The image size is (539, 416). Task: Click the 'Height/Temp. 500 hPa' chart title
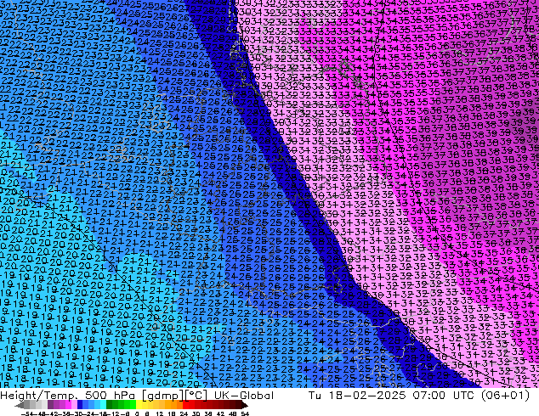point(67,396)
